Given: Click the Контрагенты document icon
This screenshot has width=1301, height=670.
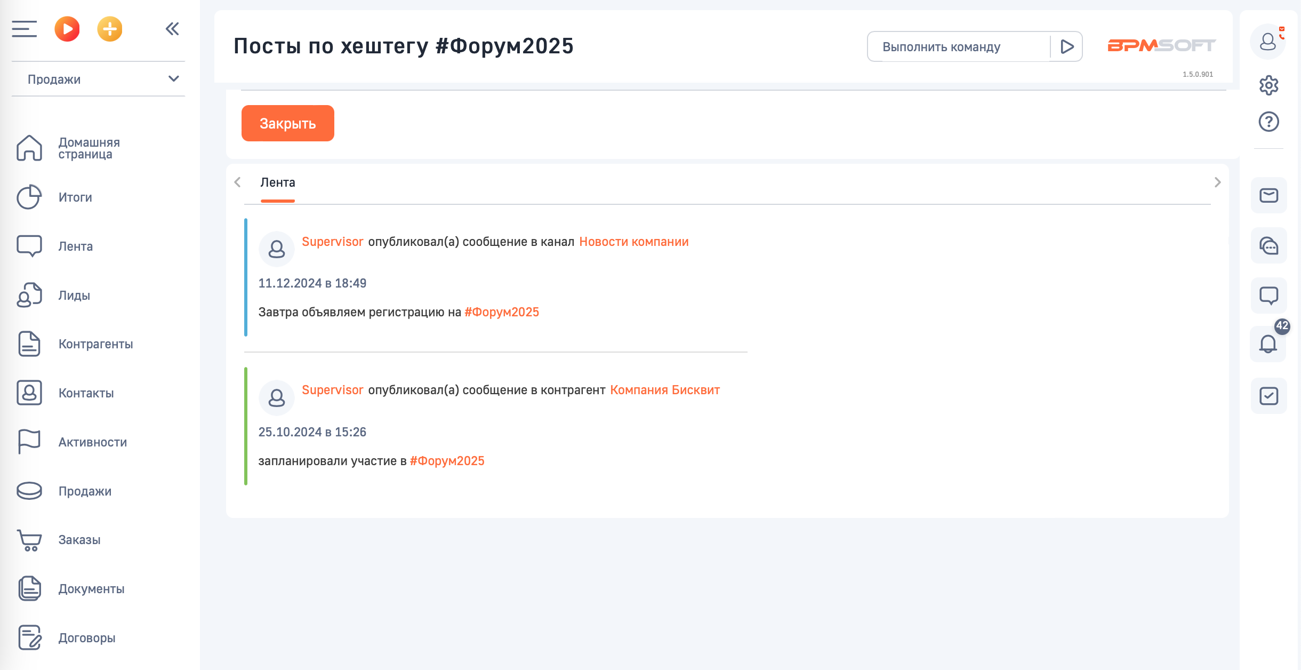Looking at the screenshot, I should [x=29, y=344].
